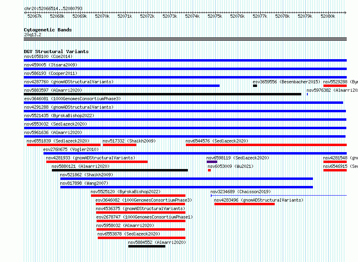Open the nsv4281933 gnomAD variant label
The width and height of the screenshot is (358, 262).
(91, 158)
